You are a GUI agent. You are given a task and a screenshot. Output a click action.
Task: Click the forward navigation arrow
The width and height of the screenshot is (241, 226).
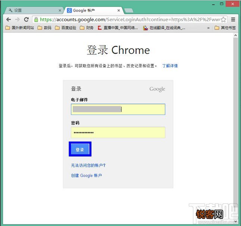pyautogui.click(x=18, y=19)
